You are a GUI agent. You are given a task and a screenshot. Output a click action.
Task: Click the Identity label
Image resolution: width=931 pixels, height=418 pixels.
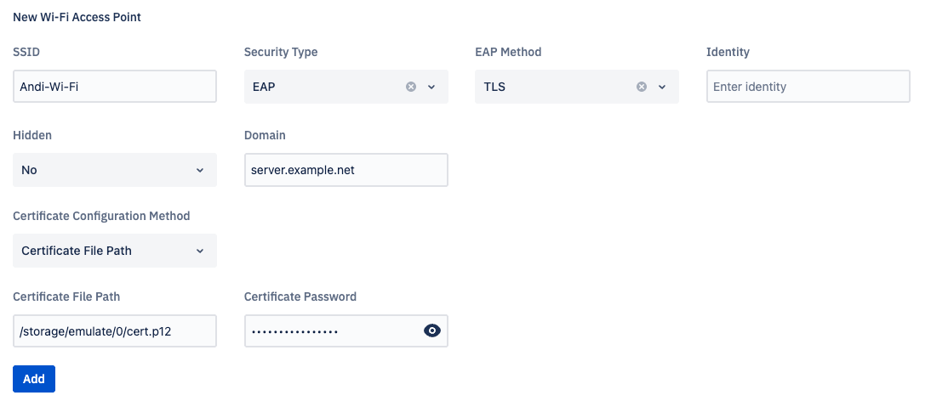coord(728,52)
